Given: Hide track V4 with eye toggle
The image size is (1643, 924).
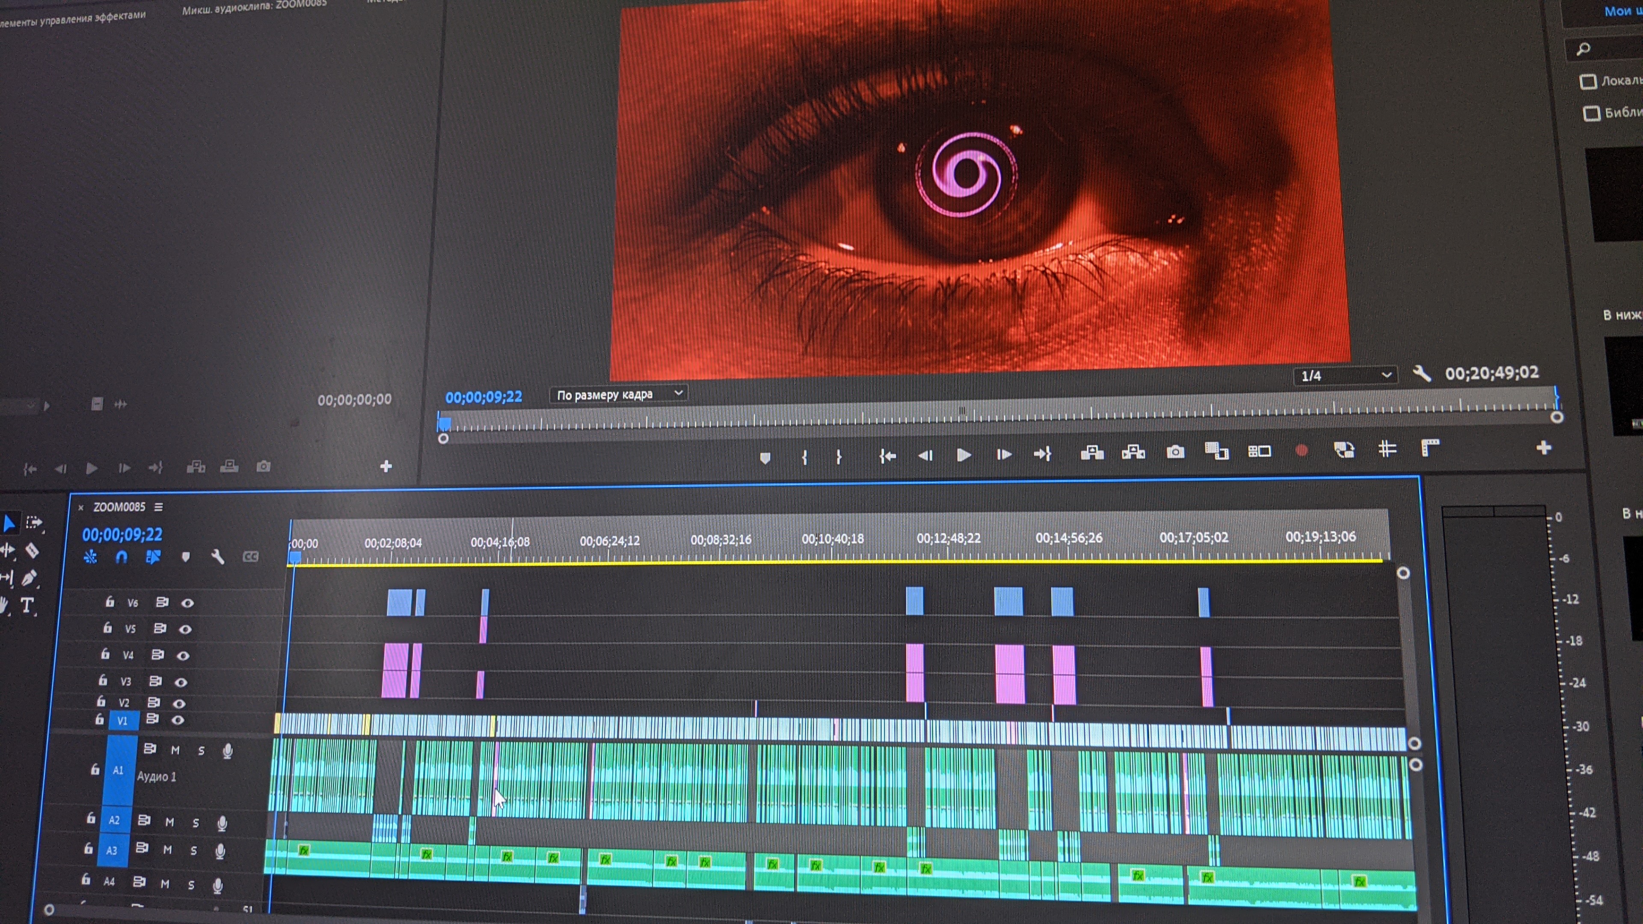Looking at the screenshot, I should pos(183,655).
